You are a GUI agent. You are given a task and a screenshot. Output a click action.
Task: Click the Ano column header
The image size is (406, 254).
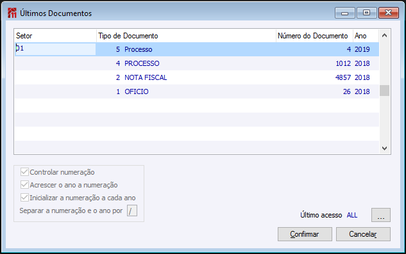[x=366, y=36]
